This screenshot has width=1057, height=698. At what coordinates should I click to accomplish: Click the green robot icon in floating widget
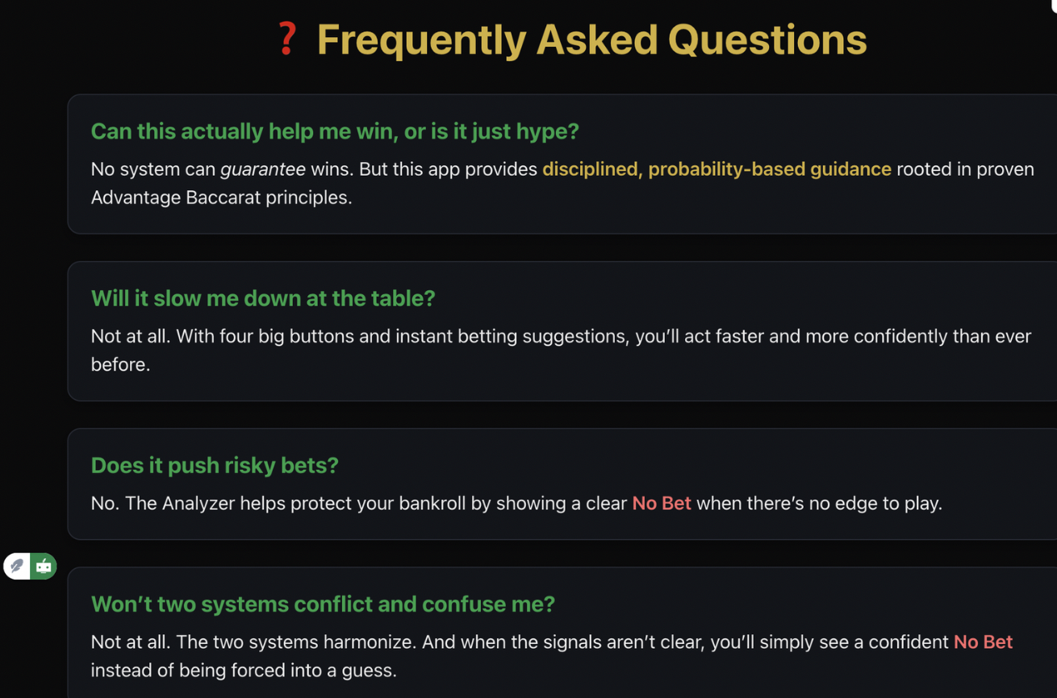[x=44, y=566]
